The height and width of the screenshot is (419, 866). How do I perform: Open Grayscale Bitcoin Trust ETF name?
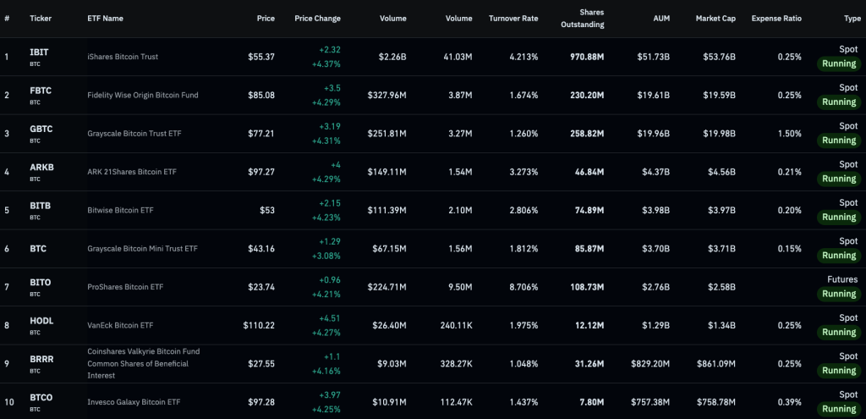(134, 133)
